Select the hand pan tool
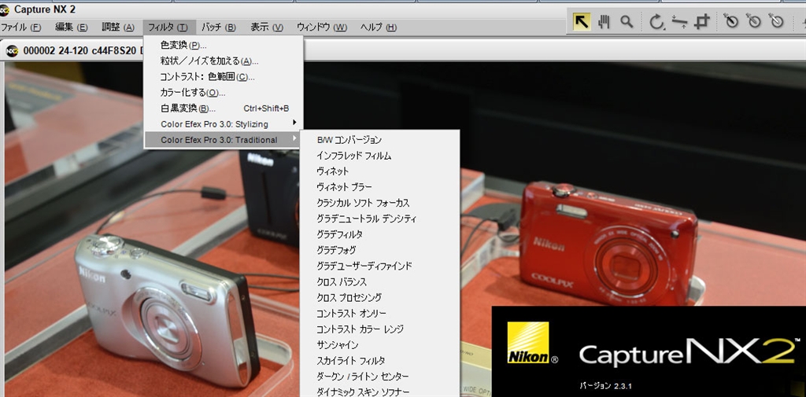 (604, 21)
